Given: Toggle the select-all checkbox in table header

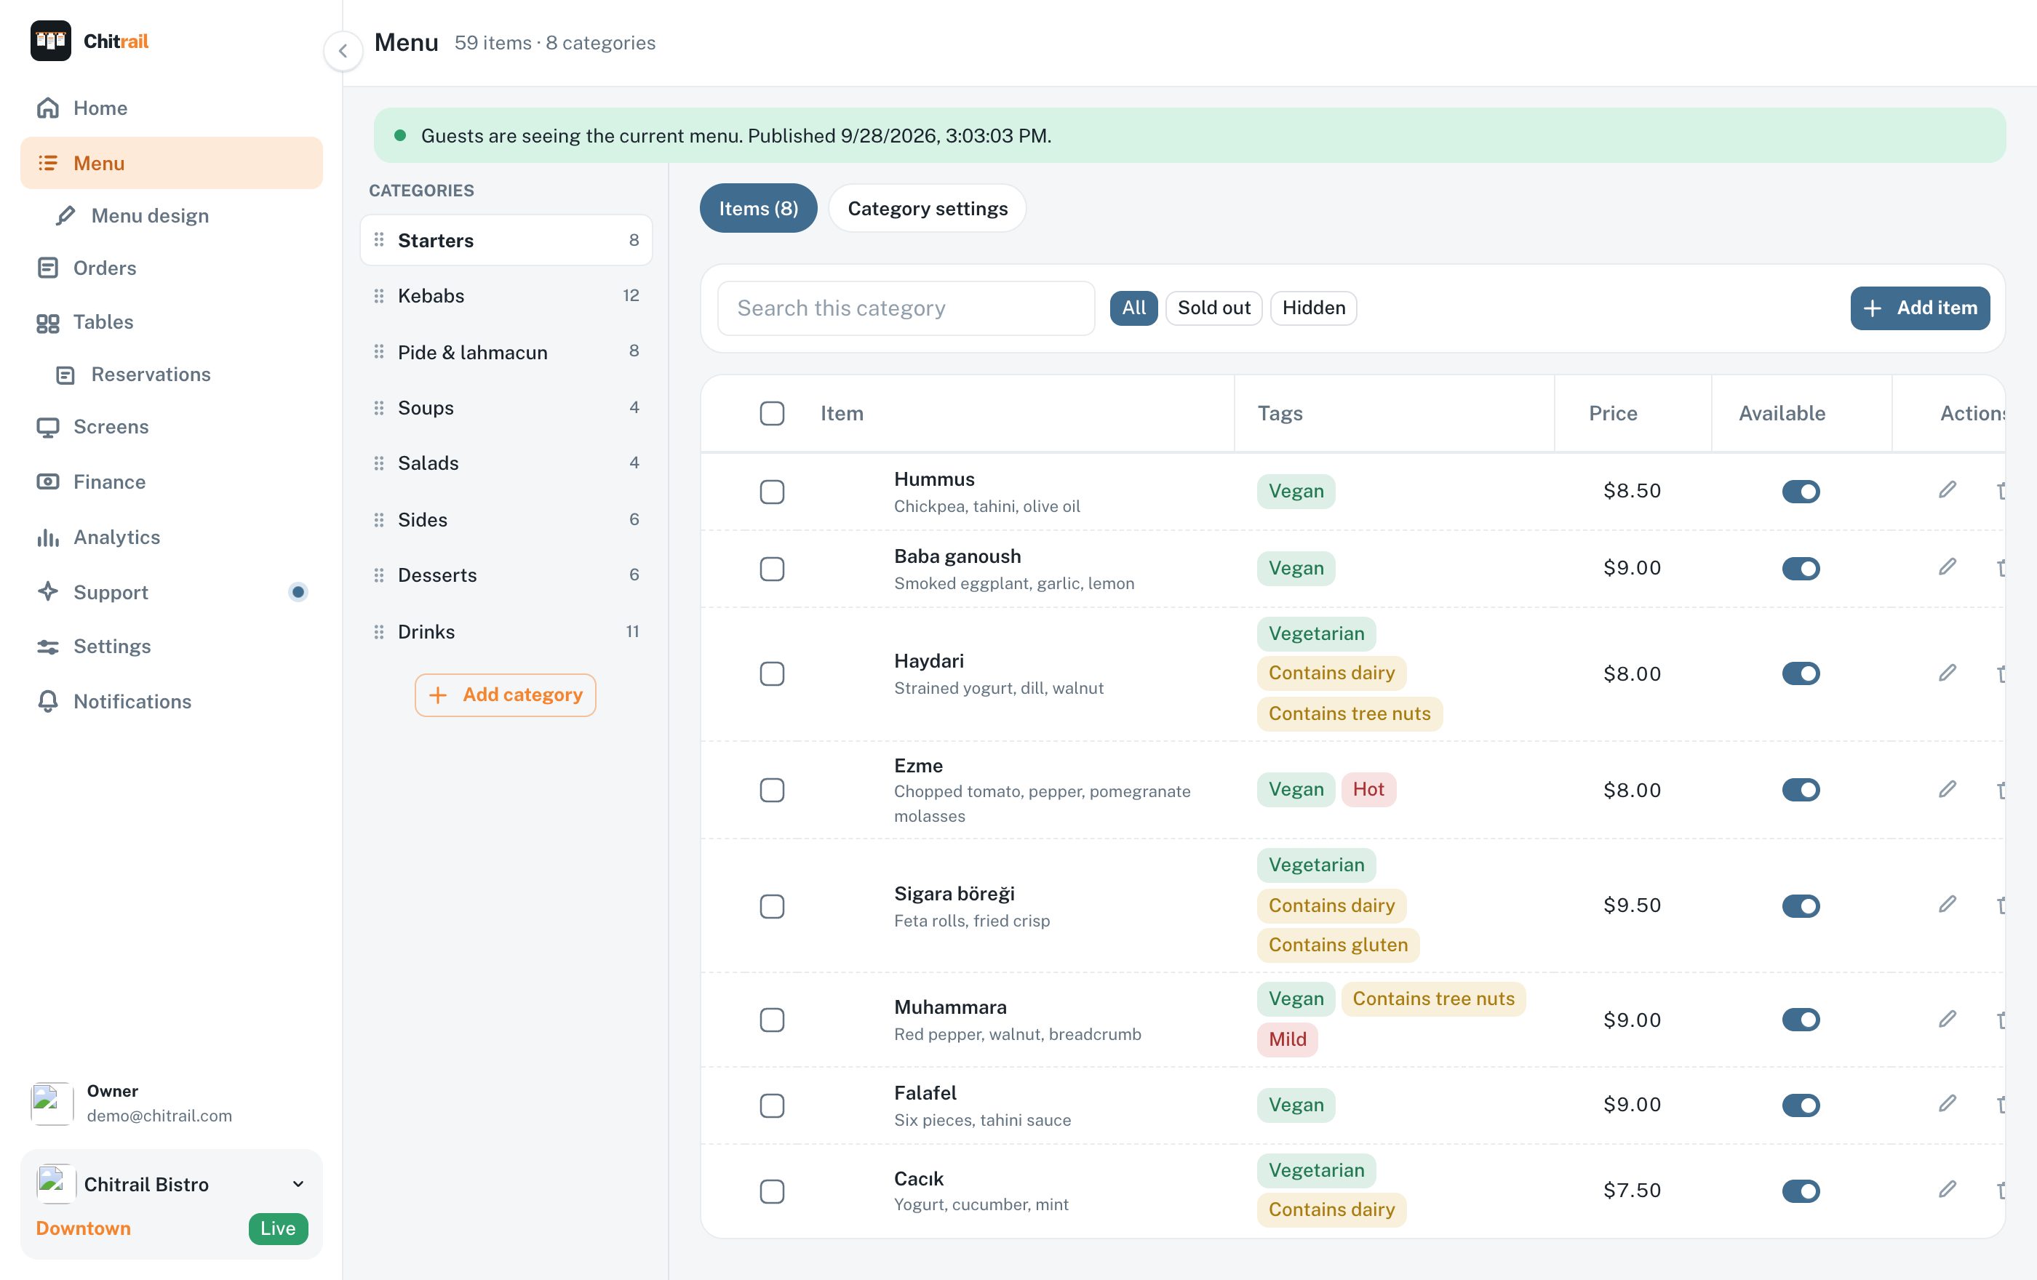Looking at the screenshot, I should (x=771, y=413).
